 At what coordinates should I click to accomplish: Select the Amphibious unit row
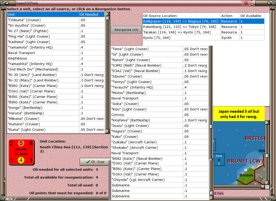tap(56, 58)
